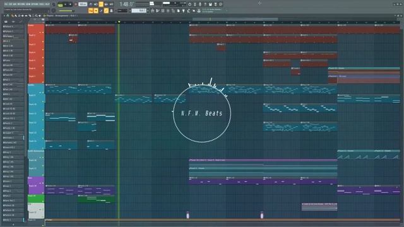Toggle the yellow pencil icon in lower toolbar row

coord(106,11)
